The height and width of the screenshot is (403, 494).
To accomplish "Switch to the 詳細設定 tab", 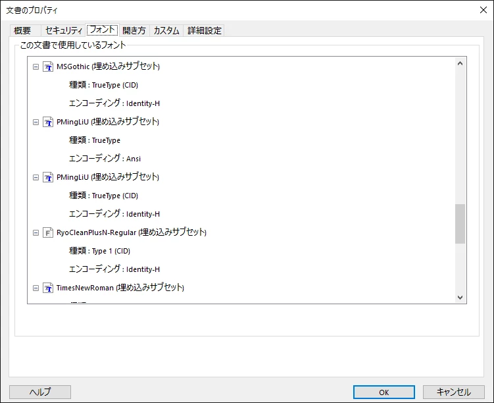I will 204,30.
